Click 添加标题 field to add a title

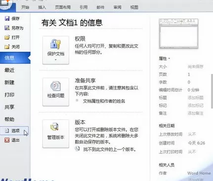click(196, 98)
